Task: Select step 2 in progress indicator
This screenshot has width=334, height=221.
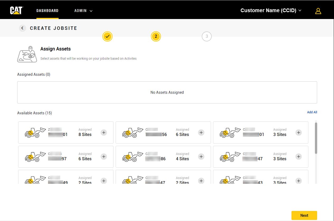Action: point(156,36)
